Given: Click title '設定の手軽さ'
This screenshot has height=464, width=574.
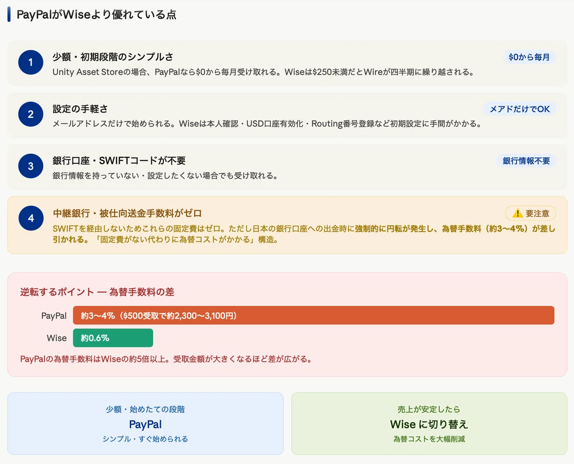Looking at the screenshot, I should pos(80,109).
